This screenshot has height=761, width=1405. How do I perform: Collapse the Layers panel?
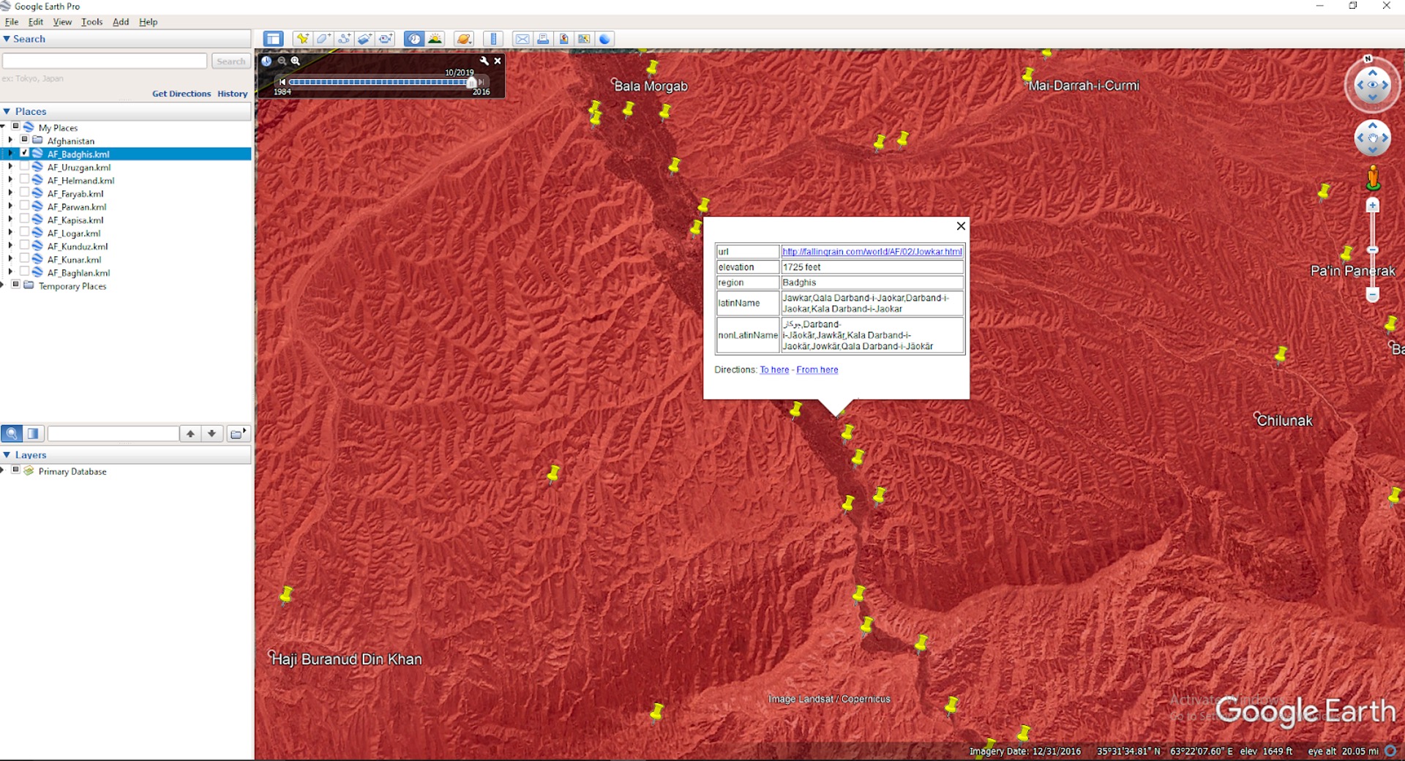(7, 454)
